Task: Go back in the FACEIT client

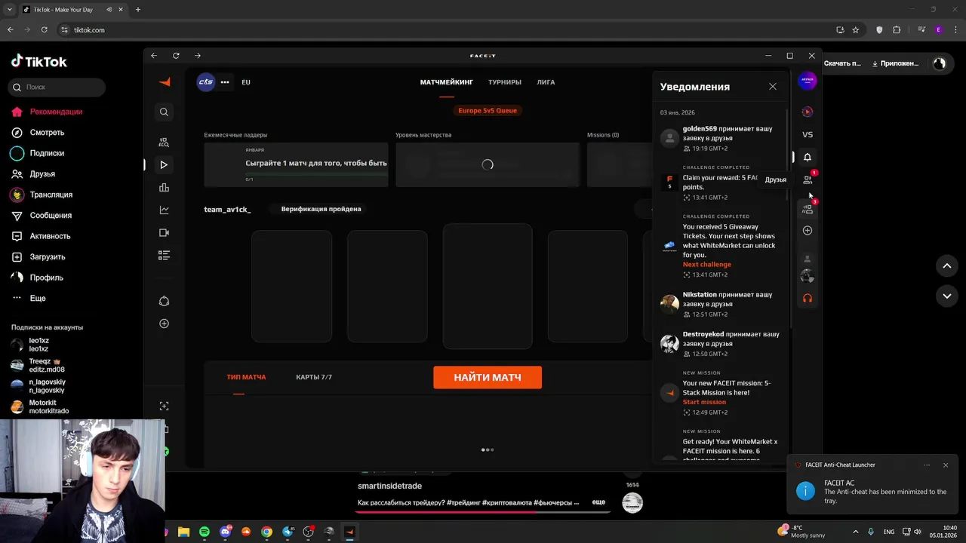Action: coord(154,55)
